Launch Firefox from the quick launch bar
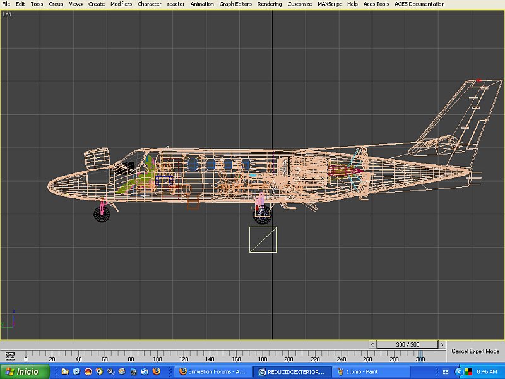 click(x=157, y=371)
